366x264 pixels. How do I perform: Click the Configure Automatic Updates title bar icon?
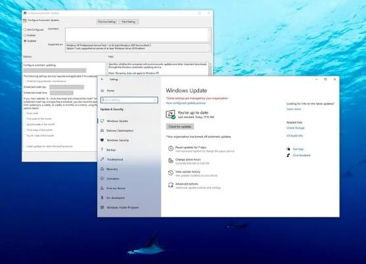coord(25,13)
